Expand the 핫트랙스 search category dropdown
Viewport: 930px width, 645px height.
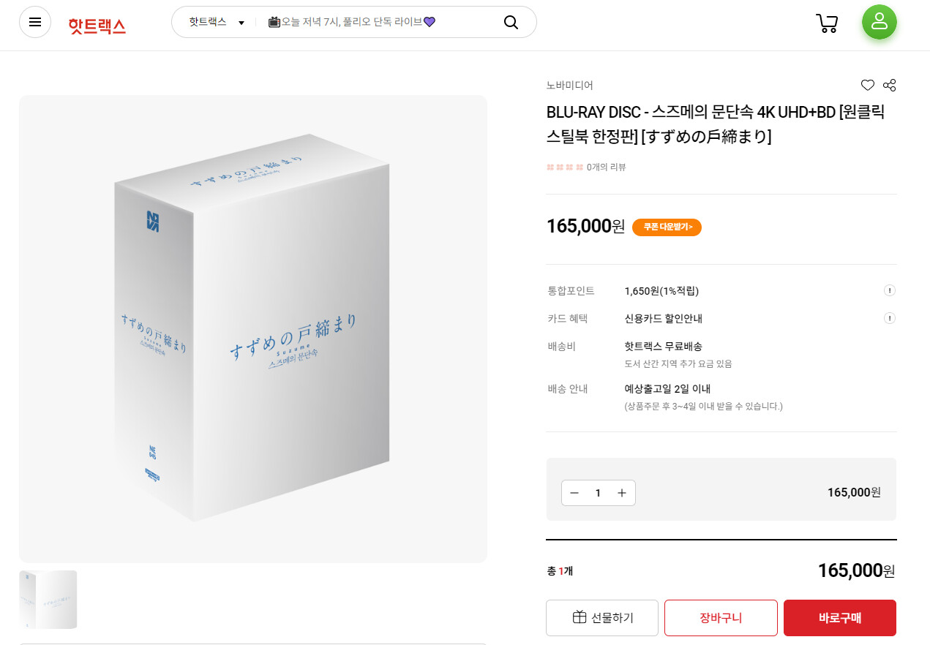tap(217, 22)
